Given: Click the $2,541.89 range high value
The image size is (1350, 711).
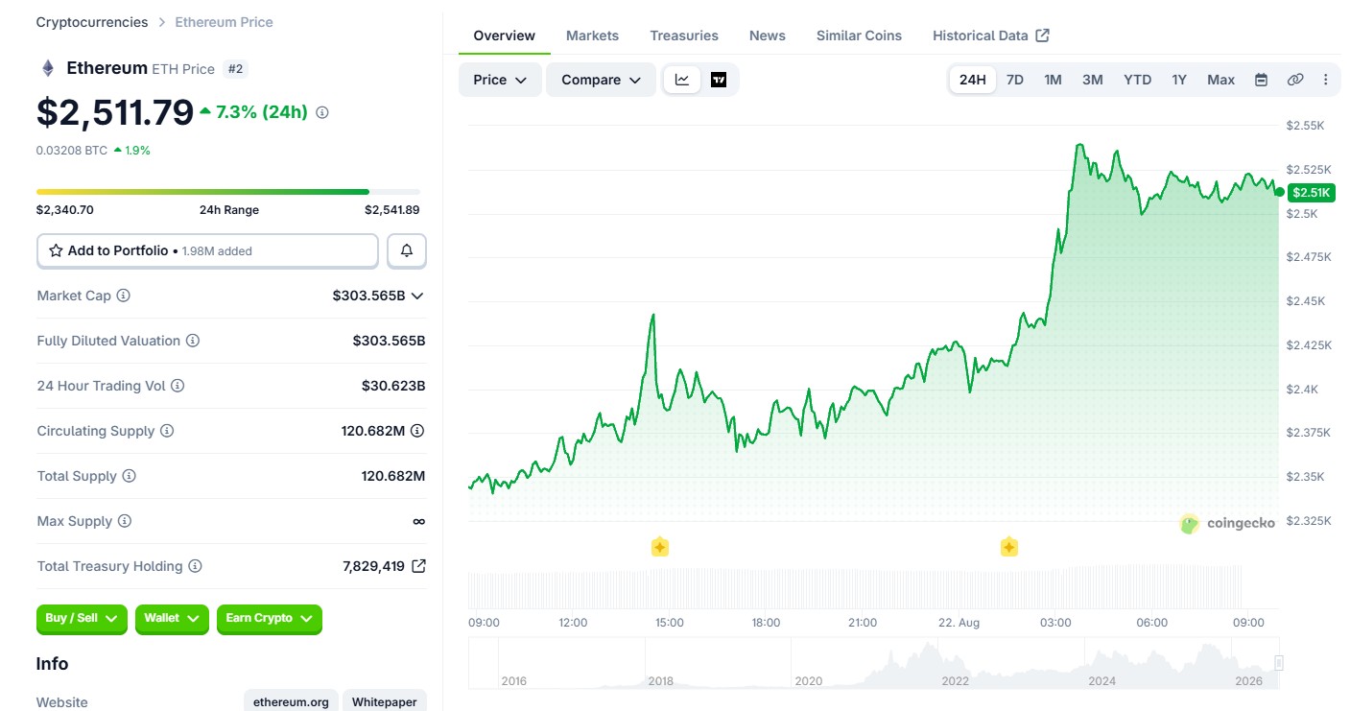Looking at the screenshot, I should 391,210.
